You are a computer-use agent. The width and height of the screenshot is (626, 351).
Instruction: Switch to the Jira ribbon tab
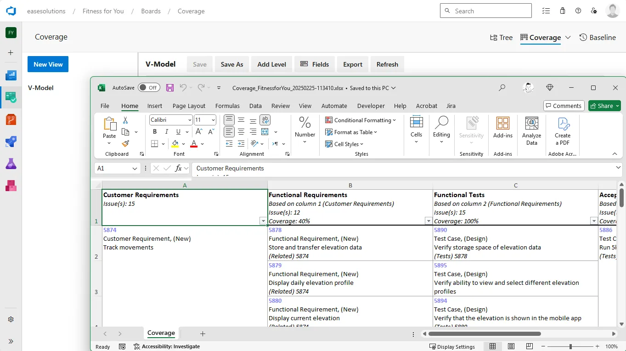[451, 106]
